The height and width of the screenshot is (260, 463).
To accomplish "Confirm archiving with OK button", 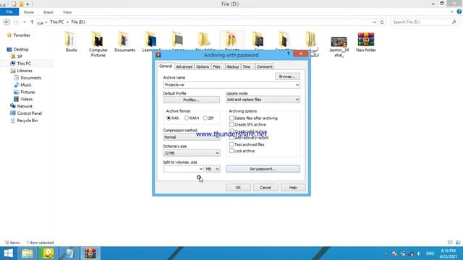I will [x=238, y=188].
